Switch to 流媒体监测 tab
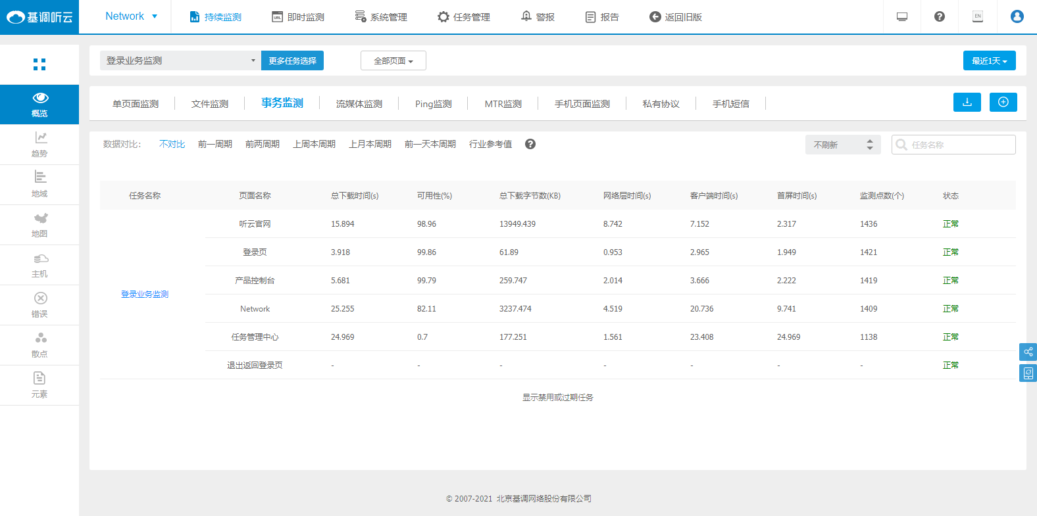Screen dimensions: 1037x516 [359, 104]
